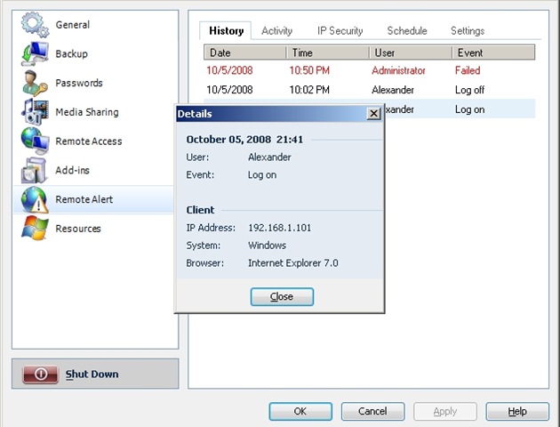Screen dimensions: 560x427
Task: Open the Backup section label
Action: pyautogui.click(x=71, y=53)
